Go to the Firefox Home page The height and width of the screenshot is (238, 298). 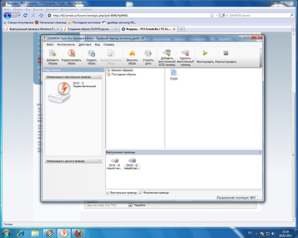41,15
